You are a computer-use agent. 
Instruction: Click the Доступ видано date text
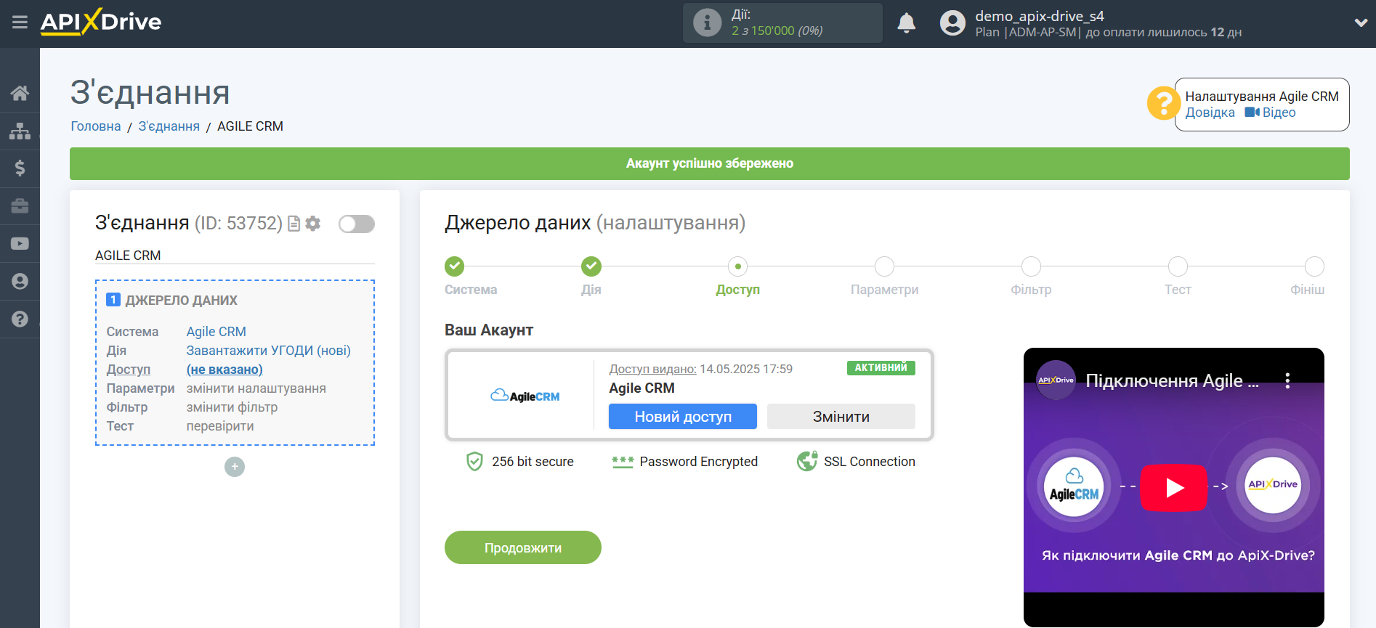700,369
